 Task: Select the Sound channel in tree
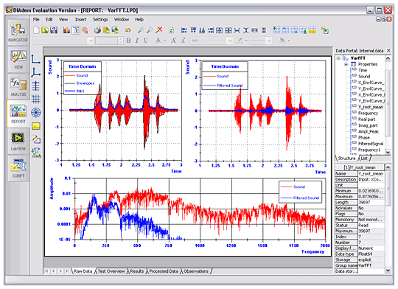[x=364, y=77]
